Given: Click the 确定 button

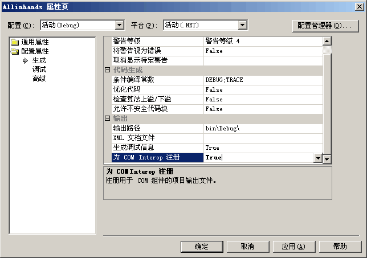Looking at the screenshot, I should tap(202, 247).
